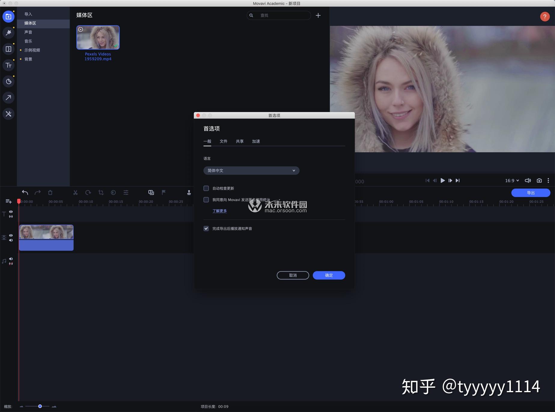Open the language dropdown 简体中文

tap(251, 171)
